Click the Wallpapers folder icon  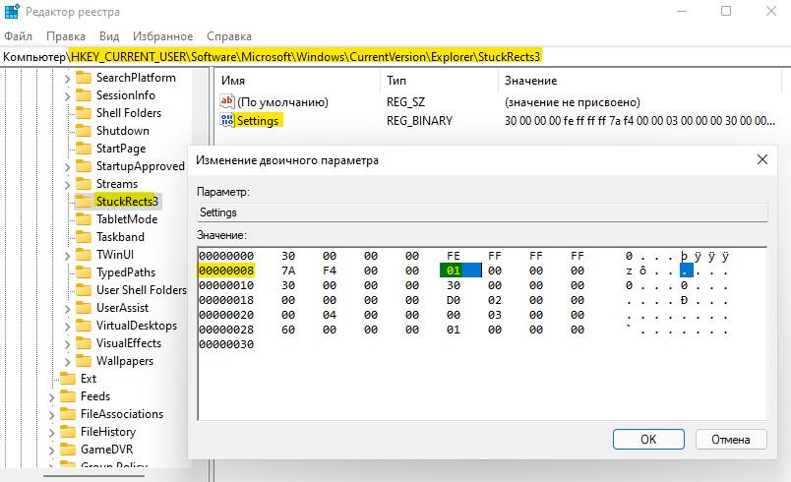84,361
